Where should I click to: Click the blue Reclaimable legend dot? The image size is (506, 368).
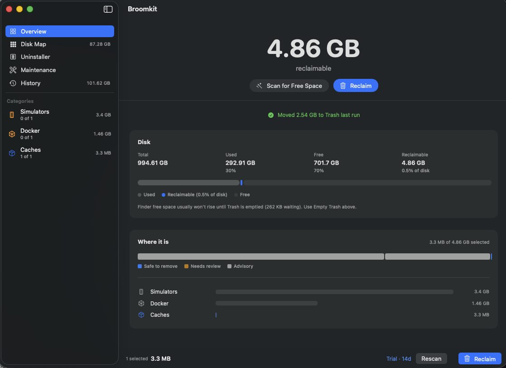click(x=164, y=195)
